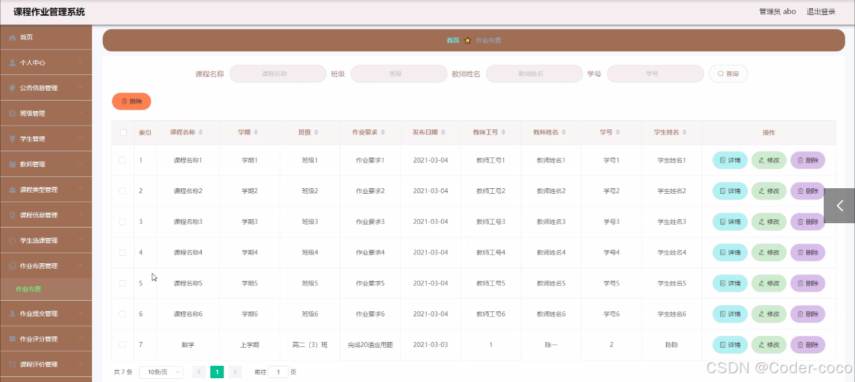
Task: Click page number 1 in pagination
Action: click(x=217, y=372)
